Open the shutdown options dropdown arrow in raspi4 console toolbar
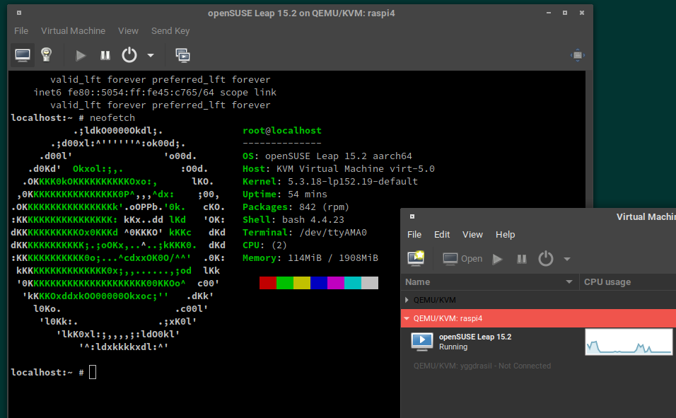The width and height of the screenshot is (676, 418). 151,55
